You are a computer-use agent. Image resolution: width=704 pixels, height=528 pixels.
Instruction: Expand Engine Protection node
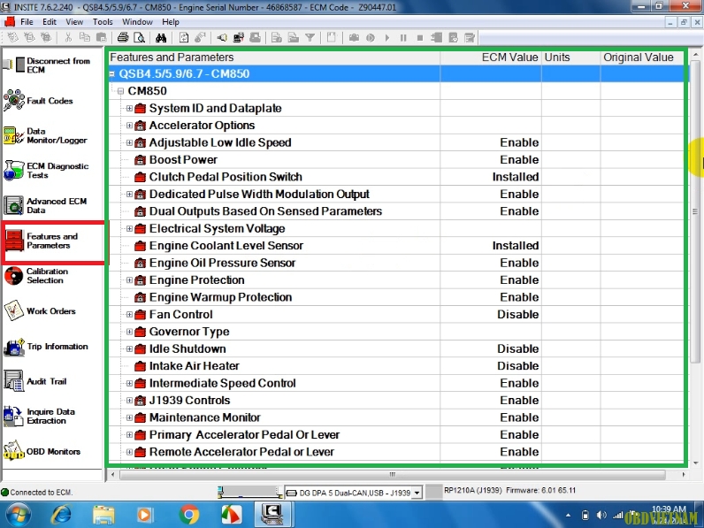click(129, 280)
